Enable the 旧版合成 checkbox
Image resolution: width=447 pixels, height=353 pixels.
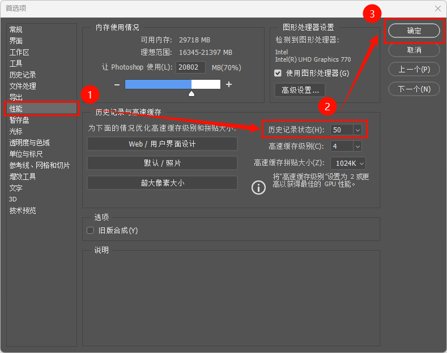90,230
